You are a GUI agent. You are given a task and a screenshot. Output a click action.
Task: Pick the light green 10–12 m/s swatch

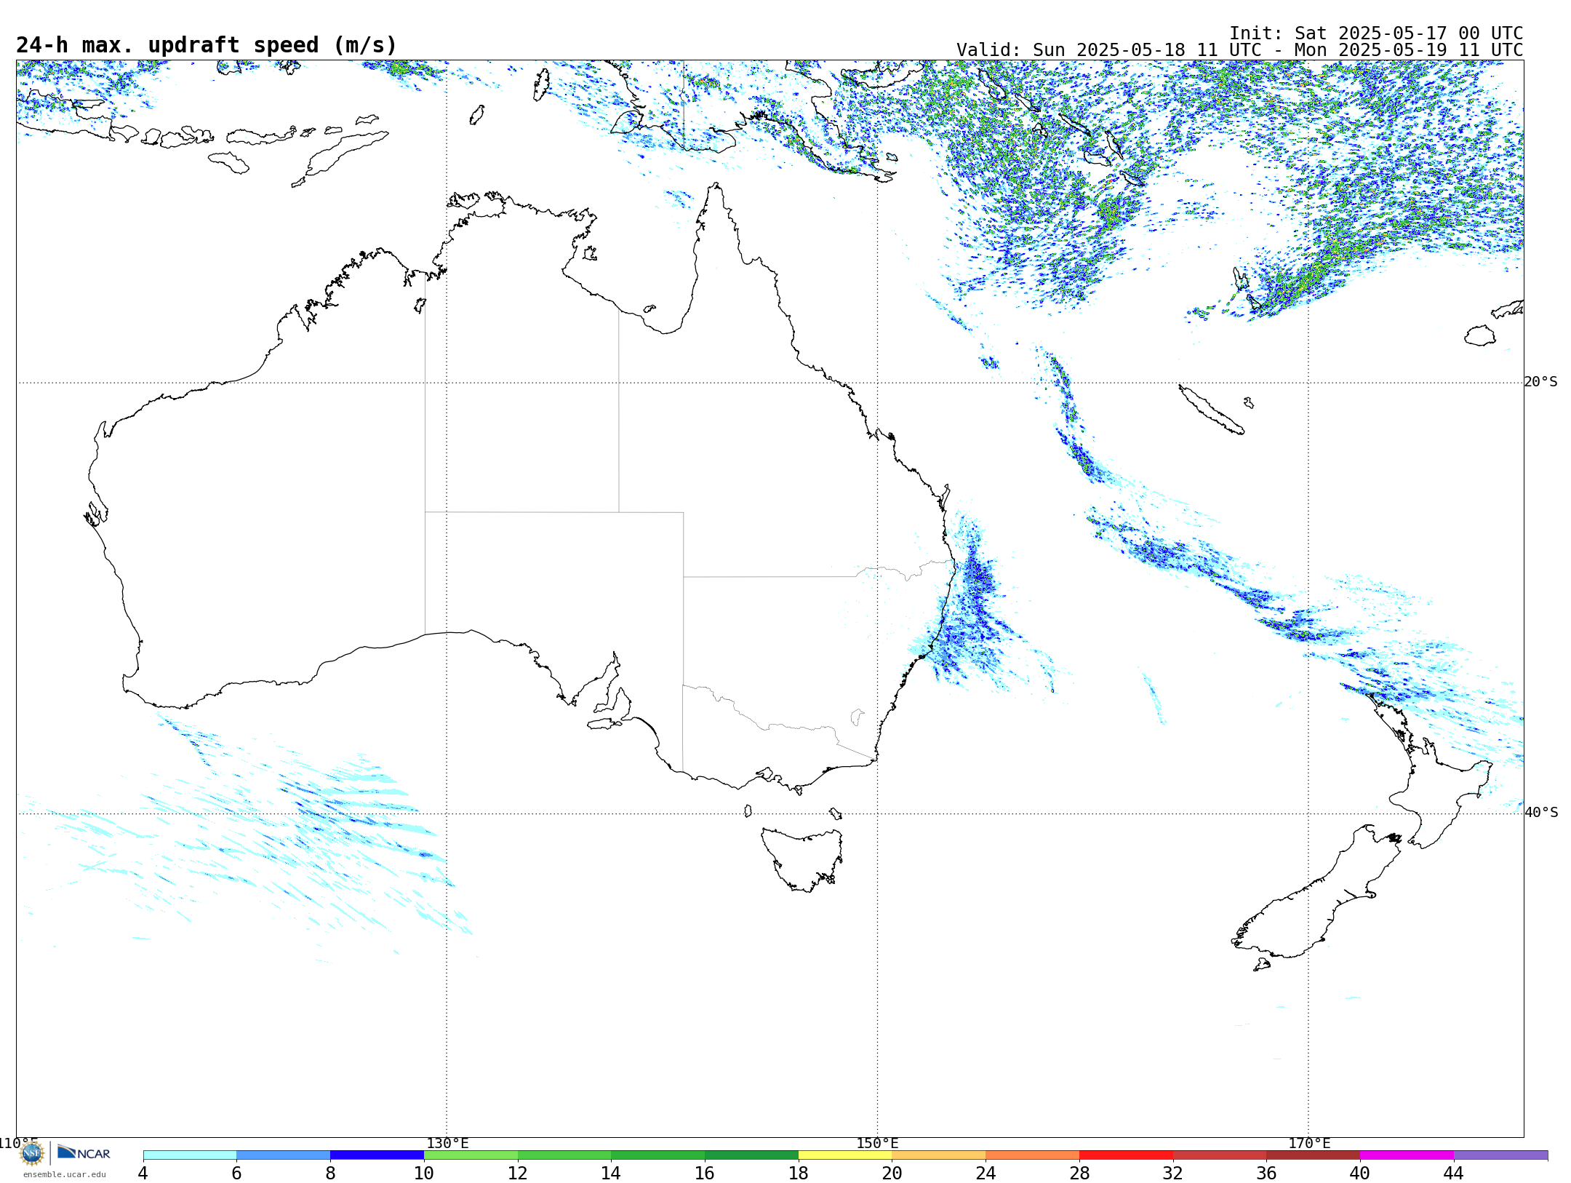click(471, 1155)
